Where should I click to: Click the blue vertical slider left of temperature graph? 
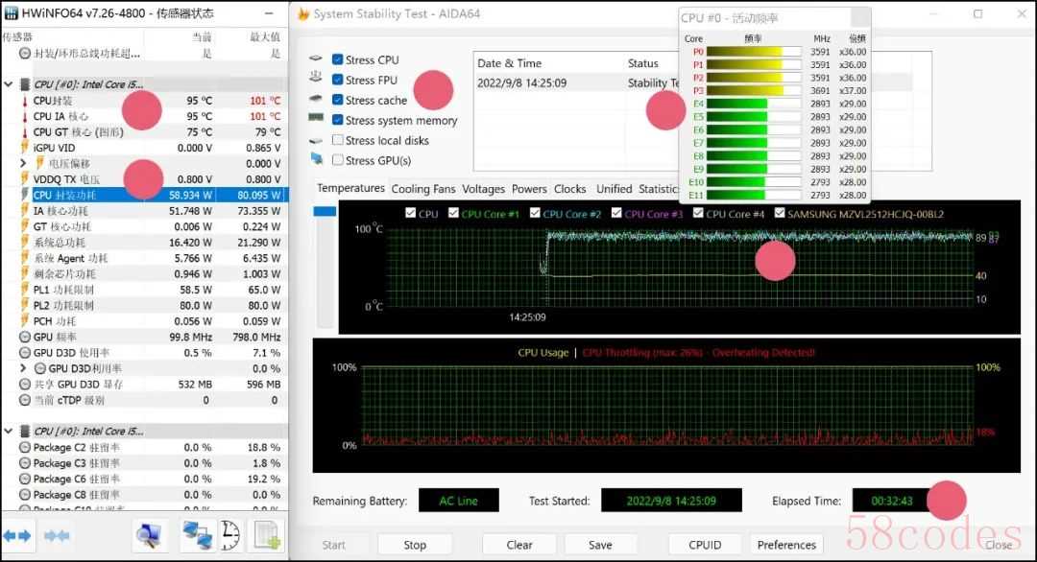tap(326, 211)
